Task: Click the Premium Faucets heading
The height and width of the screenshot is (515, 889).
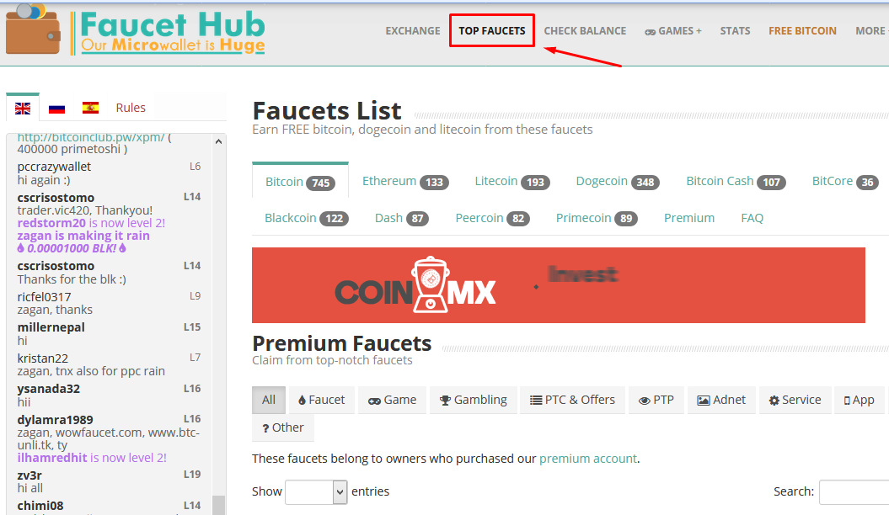Action: (x=342, y=343)
